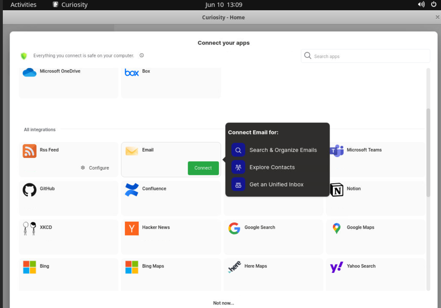Screen dimensions: 441x308
Task: Choose Explore Contacts in the popup
Action: (x=272, y=167)
